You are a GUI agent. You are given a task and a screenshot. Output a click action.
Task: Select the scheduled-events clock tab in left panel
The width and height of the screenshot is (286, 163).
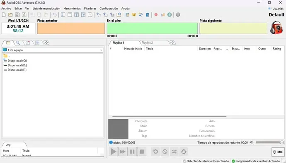coord(27,43)
